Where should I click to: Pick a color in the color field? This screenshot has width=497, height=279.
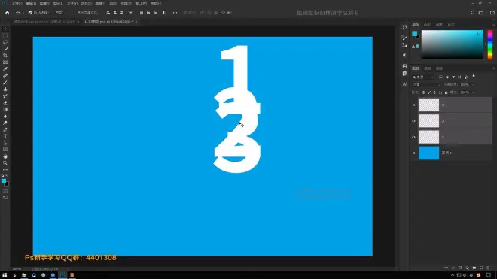[453, 44]
